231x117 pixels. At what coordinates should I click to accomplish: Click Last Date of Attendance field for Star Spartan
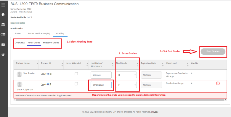(x=101, y=75)
